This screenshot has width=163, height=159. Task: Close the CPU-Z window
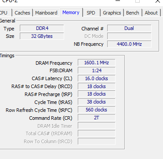point(158,1)
